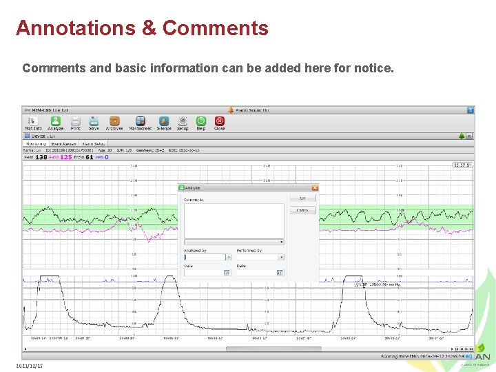Open calendar picker for Performed by date

[280, 273]
